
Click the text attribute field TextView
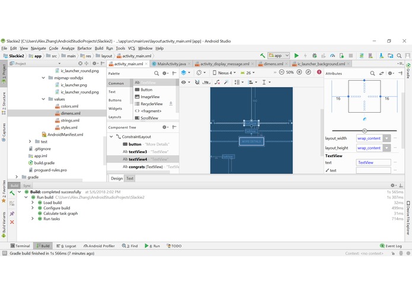coord(373,163)
